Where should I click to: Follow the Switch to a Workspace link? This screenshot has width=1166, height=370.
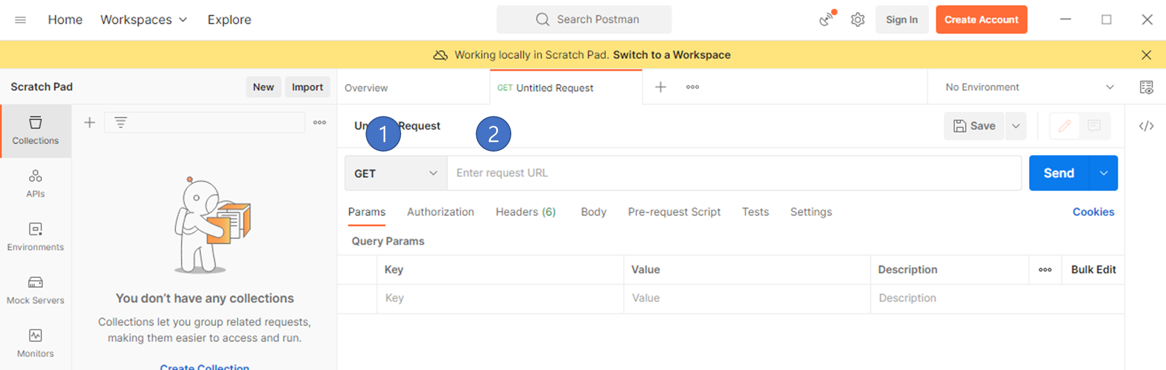672,55
